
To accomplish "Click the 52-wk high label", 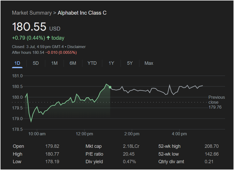I will [x=169, y=146].
